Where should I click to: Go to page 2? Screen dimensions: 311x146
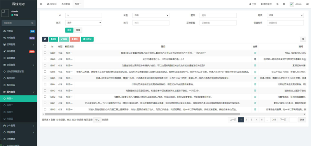point(246,120)
